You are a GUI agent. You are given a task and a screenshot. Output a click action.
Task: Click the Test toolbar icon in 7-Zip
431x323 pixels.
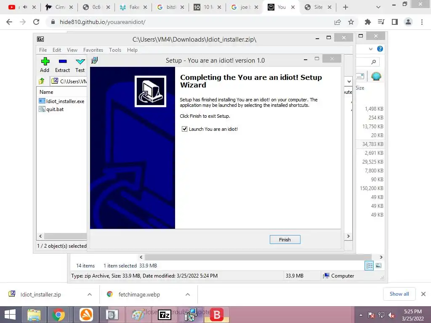(80, 65)
